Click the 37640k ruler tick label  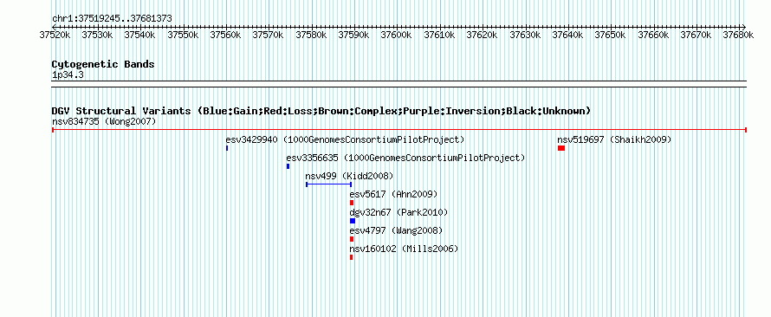point(568,35)
